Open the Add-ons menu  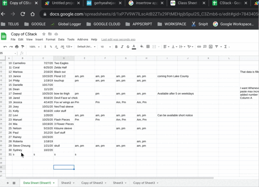(83, 40)
